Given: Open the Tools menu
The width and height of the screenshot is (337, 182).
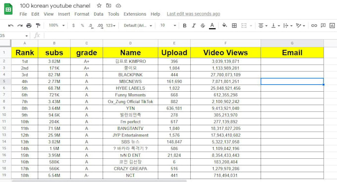Looking at the screenshot, I should [x=113, y=14].
